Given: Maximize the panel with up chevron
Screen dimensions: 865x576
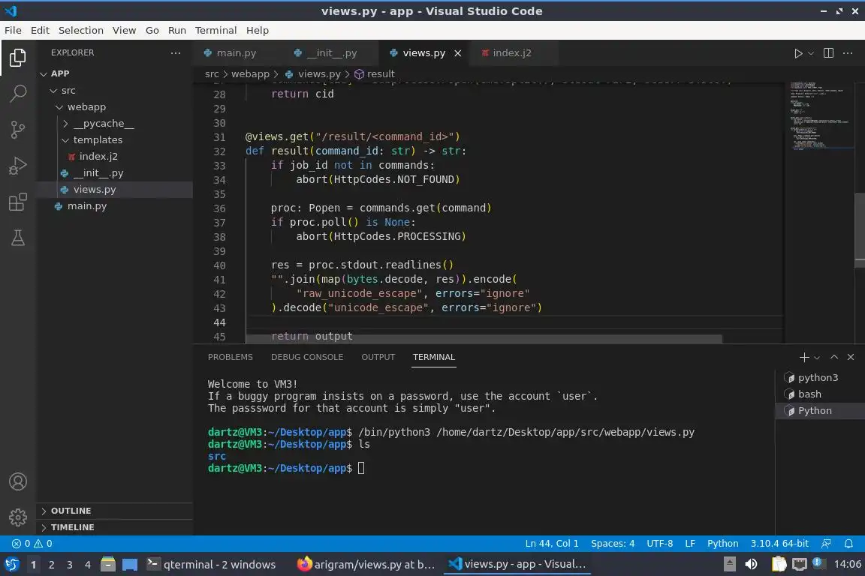Looking at the screenshot, I should coord(834,357).
